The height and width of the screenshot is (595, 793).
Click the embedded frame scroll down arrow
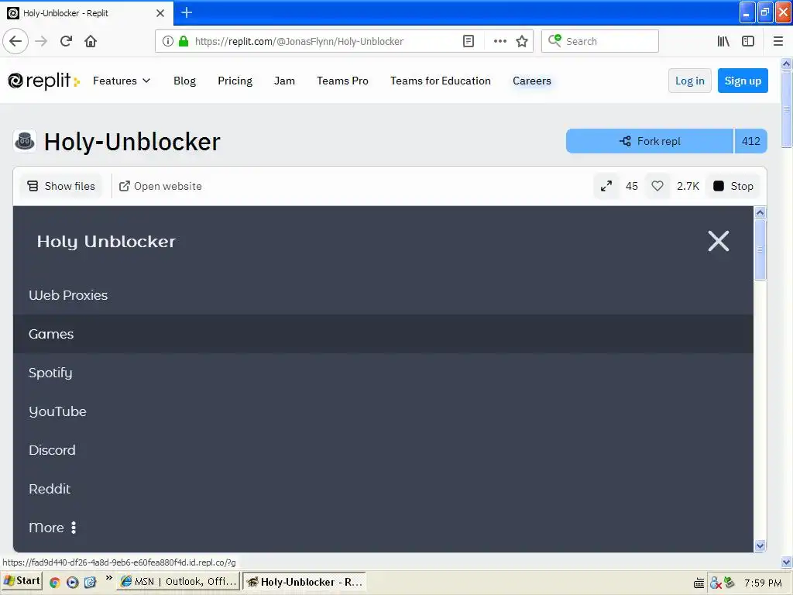[760, 545]
